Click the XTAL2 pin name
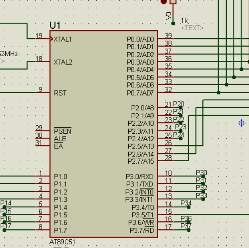The width and height of the screenshot is (249, 248). 63,62
